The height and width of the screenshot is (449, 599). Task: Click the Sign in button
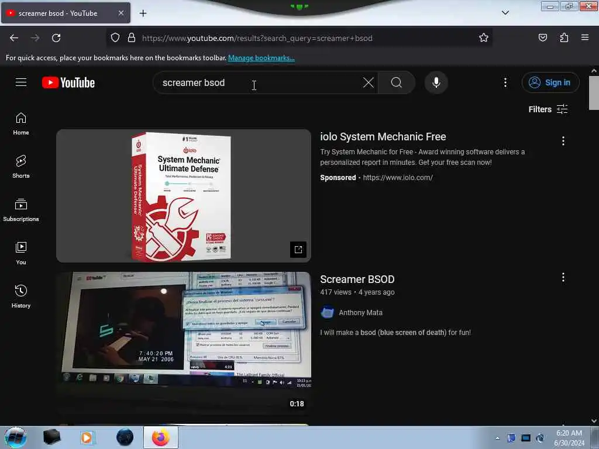click(x=550, y=82)
